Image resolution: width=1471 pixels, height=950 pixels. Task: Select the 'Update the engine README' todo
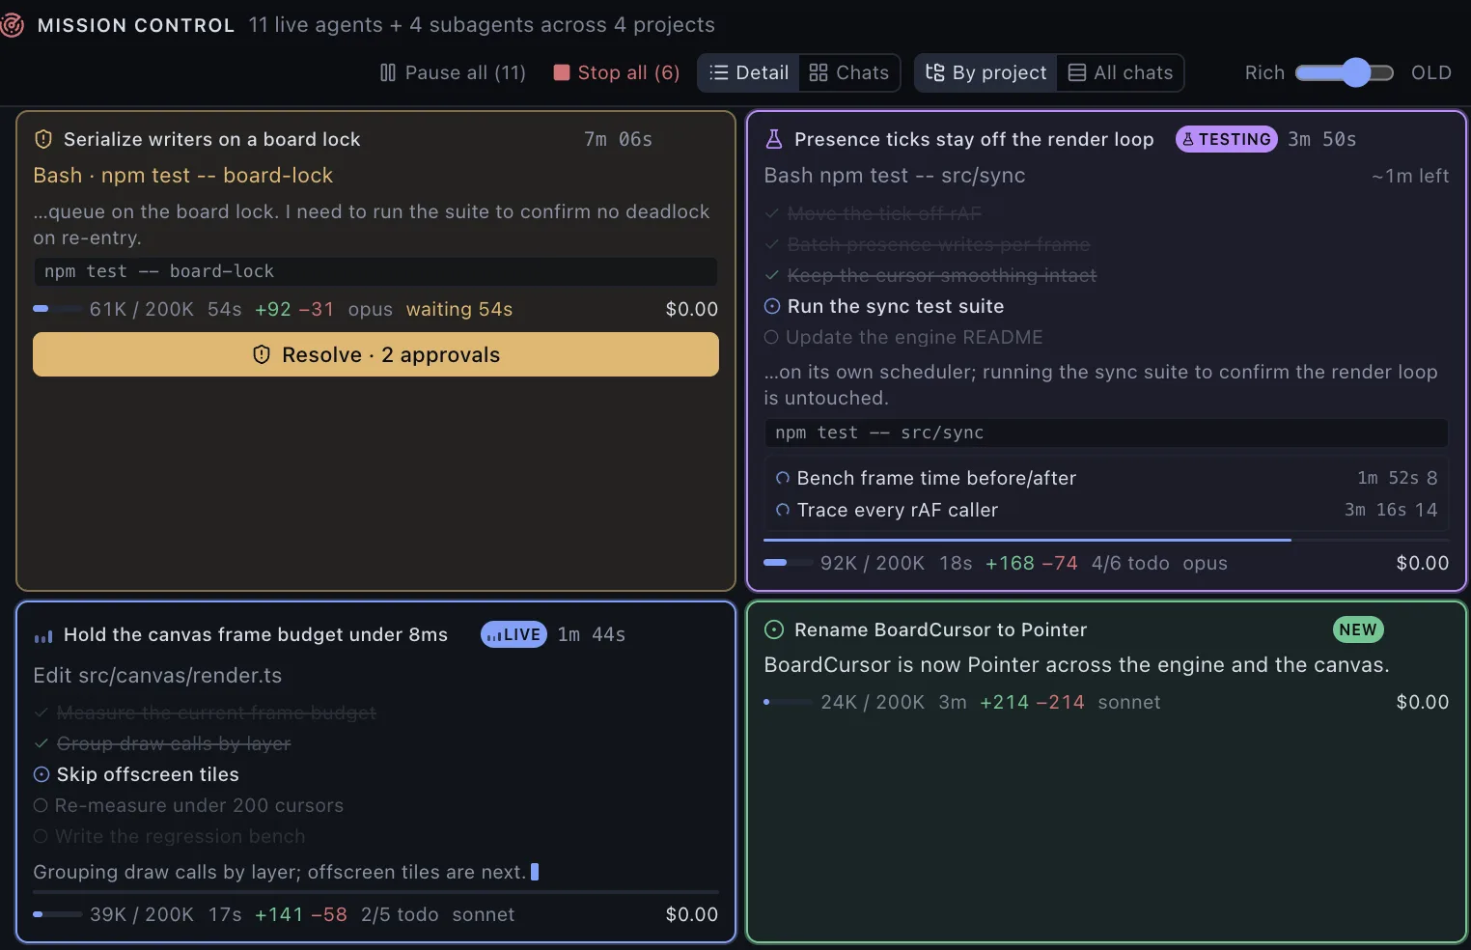[903, 337]
